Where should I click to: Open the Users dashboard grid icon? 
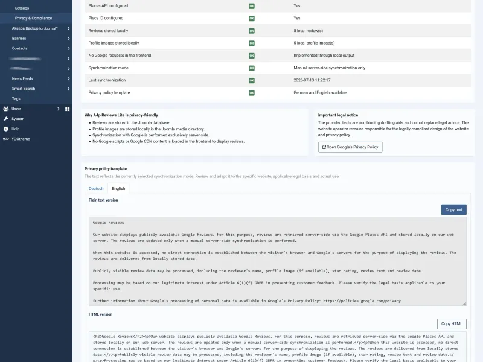tap(68, 109)
